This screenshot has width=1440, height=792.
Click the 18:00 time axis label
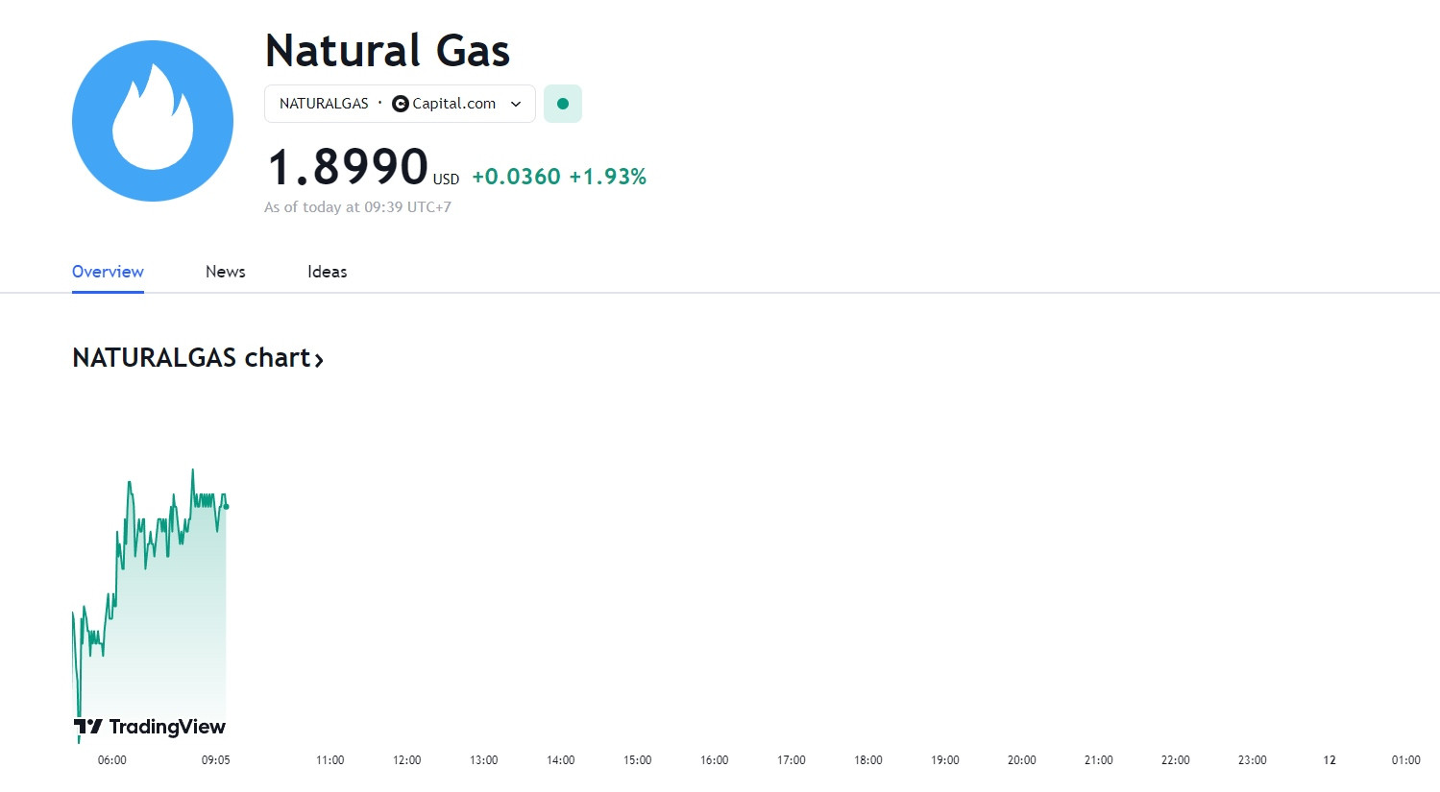click(x=868, y=760)
